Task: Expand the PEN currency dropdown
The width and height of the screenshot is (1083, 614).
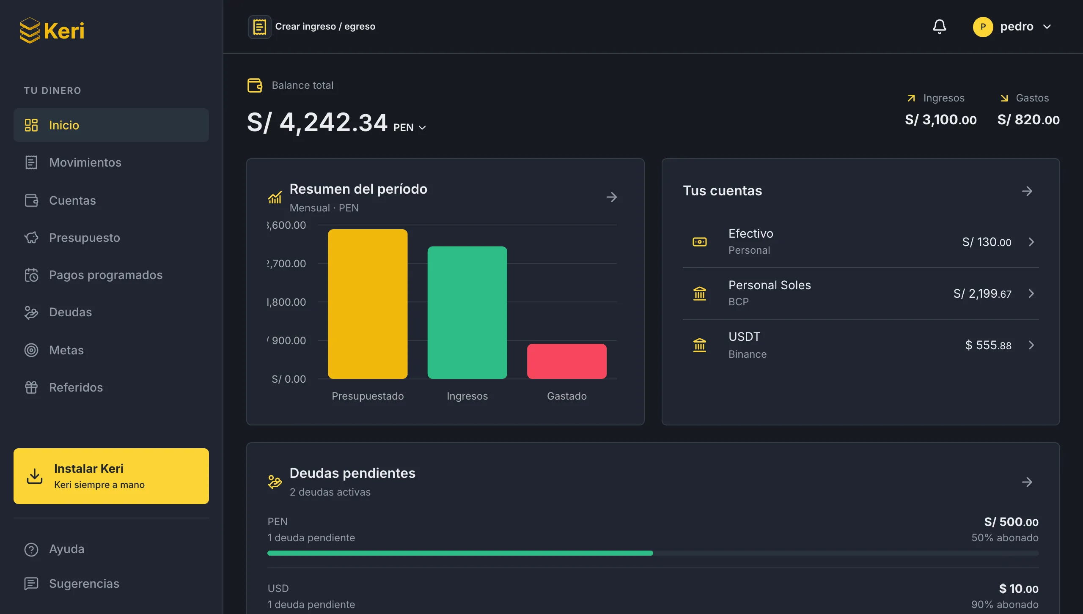Action: [410, 127]
